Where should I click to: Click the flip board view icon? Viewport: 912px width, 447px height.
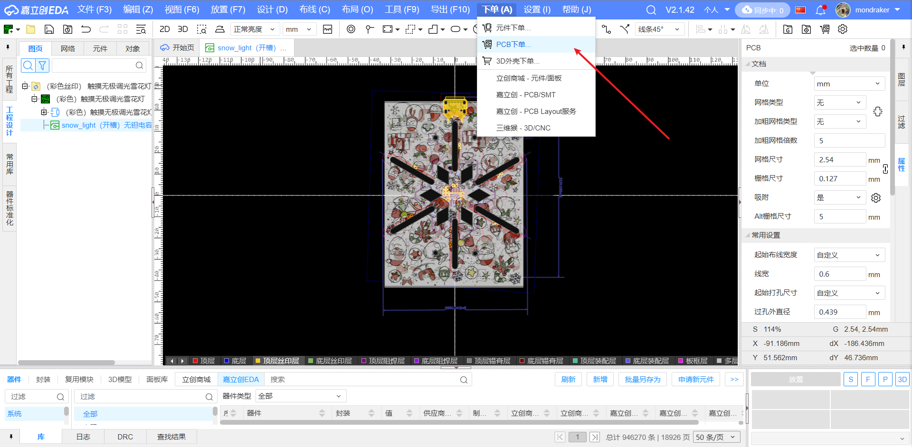[x=219, y=29]
